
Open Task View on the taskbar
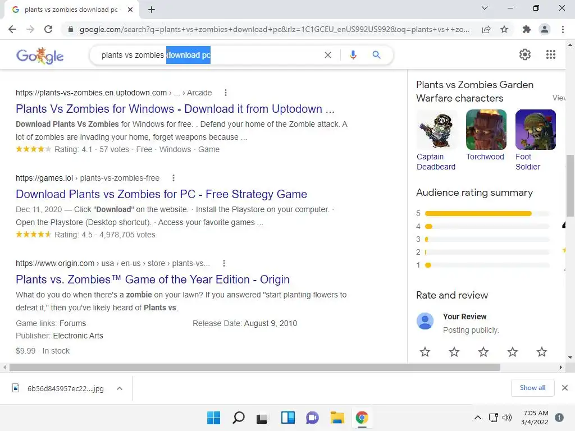(262, 418)
